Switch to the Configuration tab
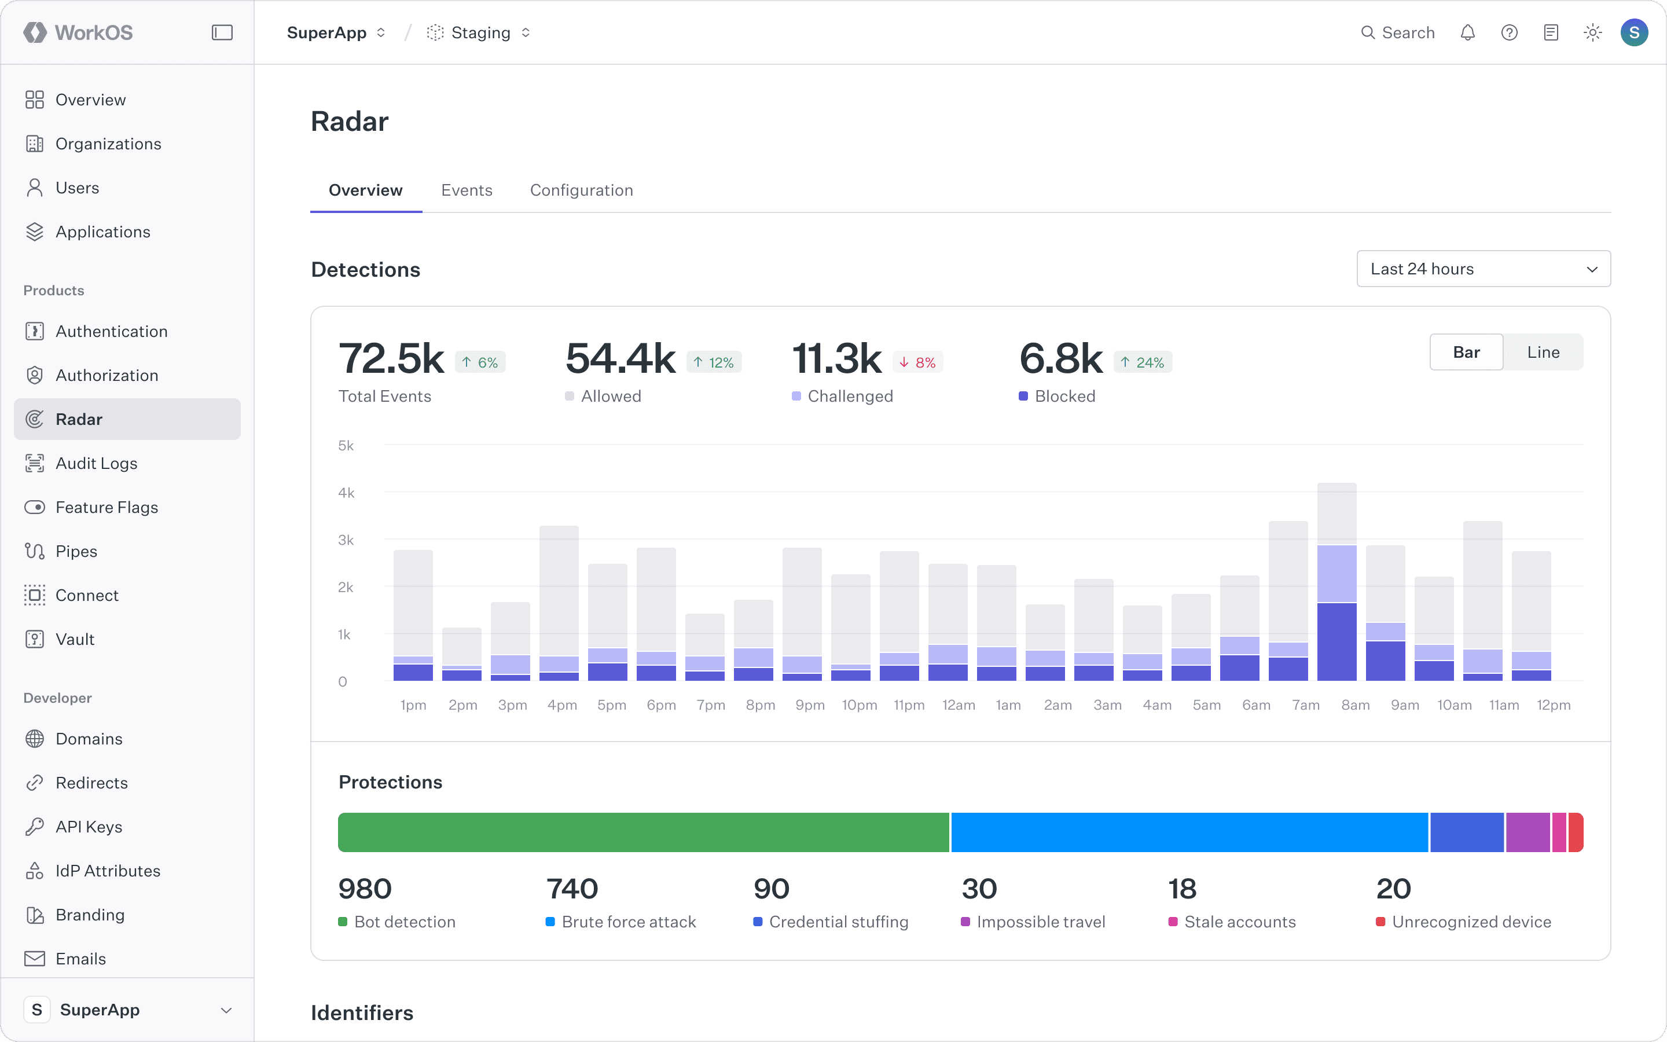The height and width of the screenshot is (1042, 1667). point(581,190)
